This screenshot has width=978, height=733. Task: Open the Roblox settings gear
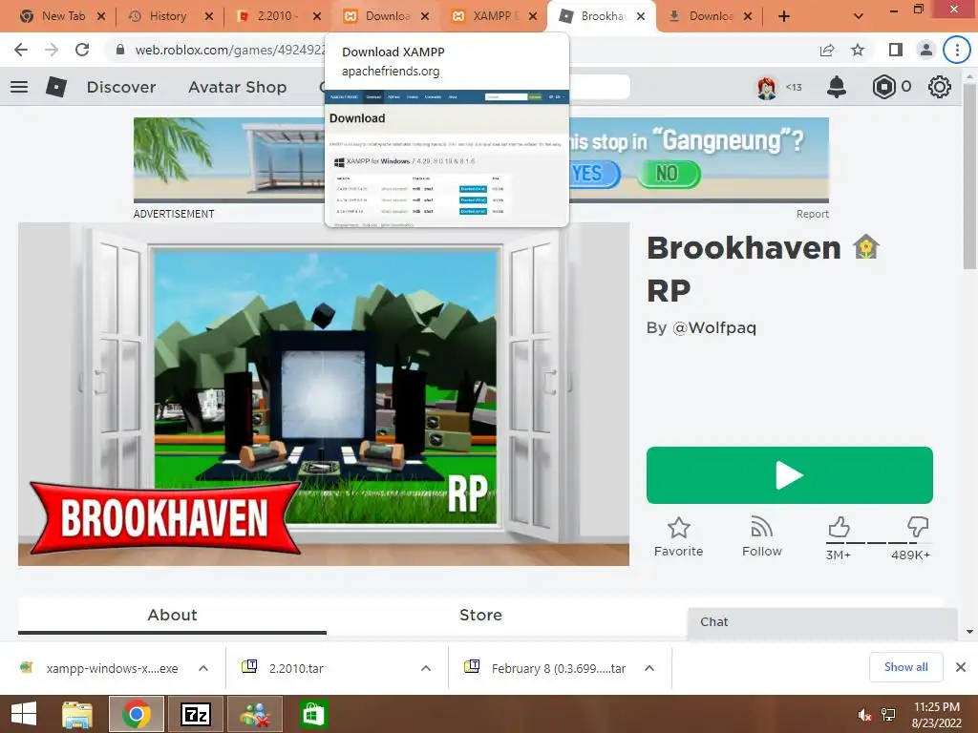tap(940, 87)
